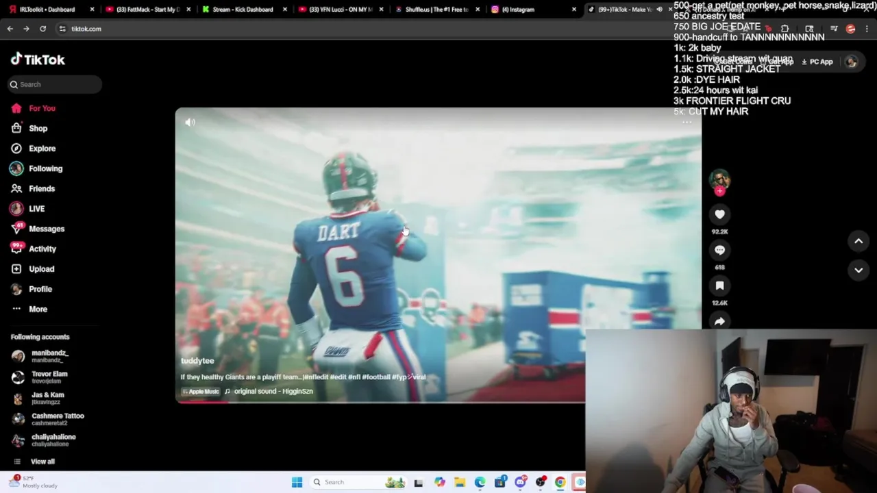Switch to YFN Lucci YouTube tab
Viewport: 877px width, 493px height.
click(339, 10)
